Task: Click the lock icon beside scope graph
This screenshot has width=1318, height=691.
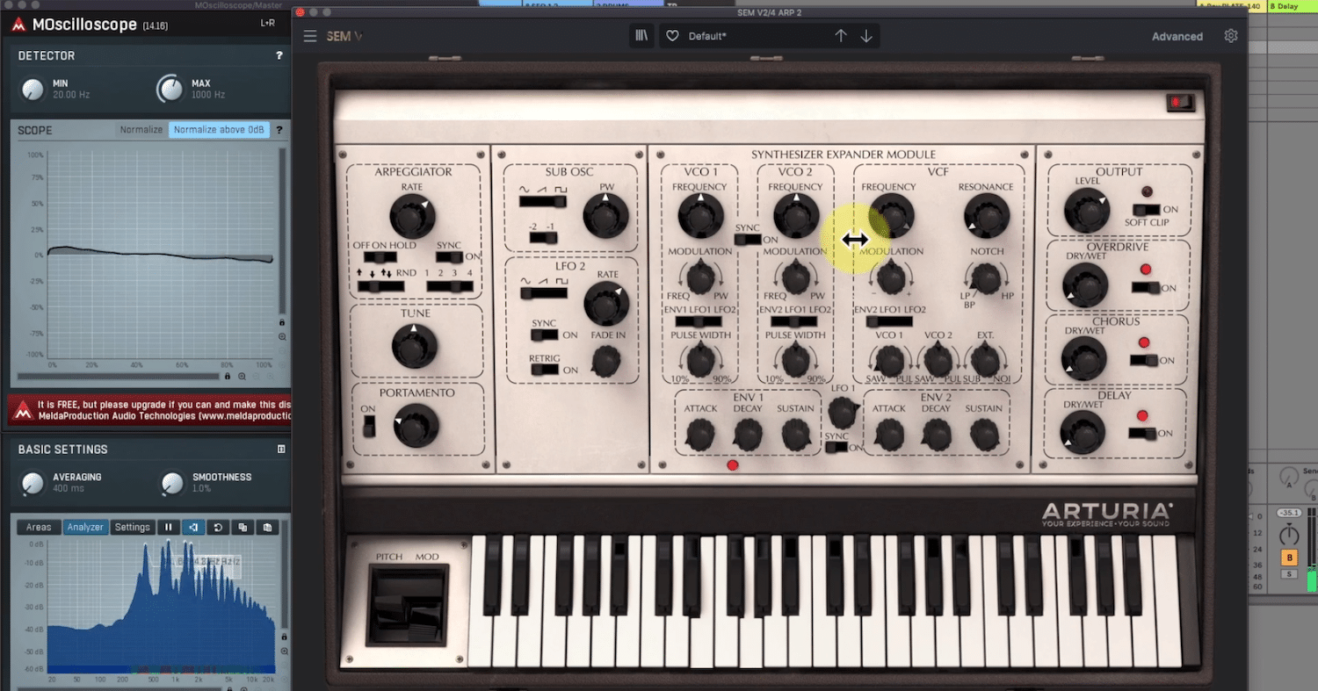Action: (x=282, y=323)
